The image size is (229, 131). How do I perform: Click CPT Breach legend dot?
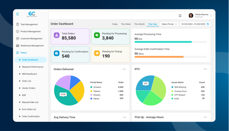click(x=172, y=95)
